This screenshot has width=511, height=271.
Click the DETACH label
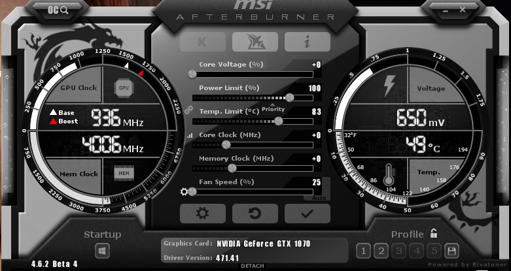pyautogui.click(x=252, y=266)
